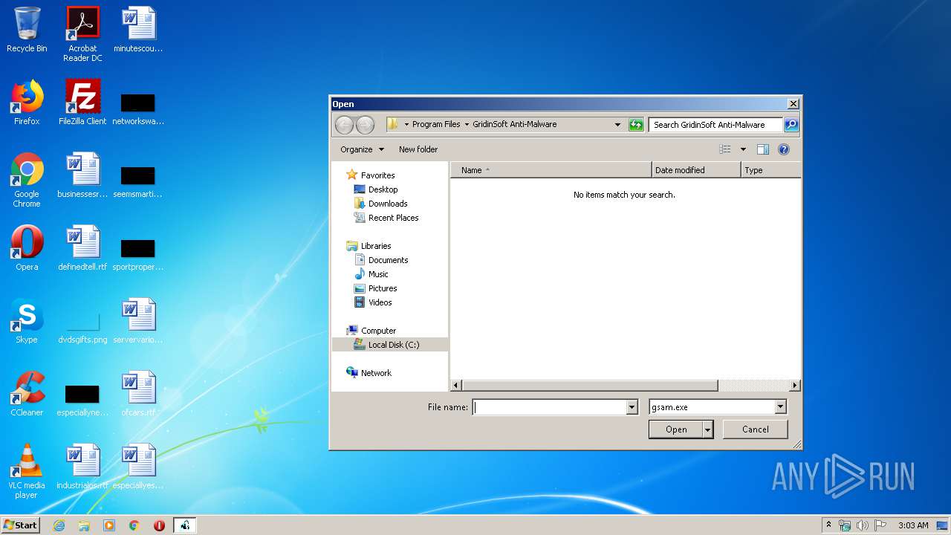This screenshot has width=951, height=535.
Task: Select ofcars.rtf desktop file
Action: pyautogui.click(x=139, y=394)
